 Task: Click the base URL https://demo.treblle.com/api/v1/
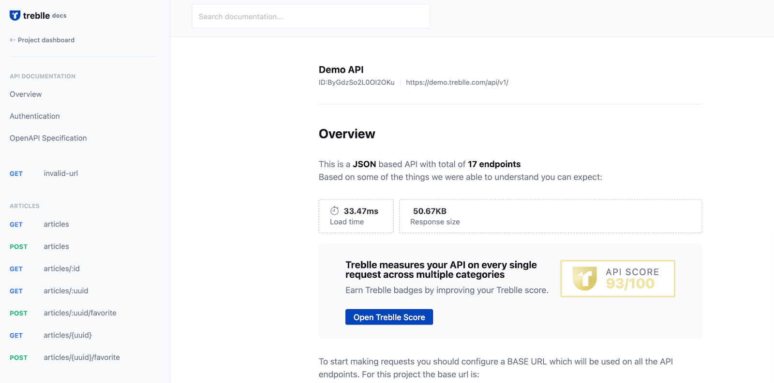pos(457,83)
